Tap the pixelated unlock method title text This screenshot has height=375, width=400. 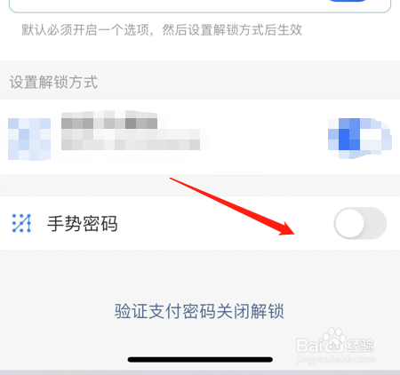tap(109, 120)
